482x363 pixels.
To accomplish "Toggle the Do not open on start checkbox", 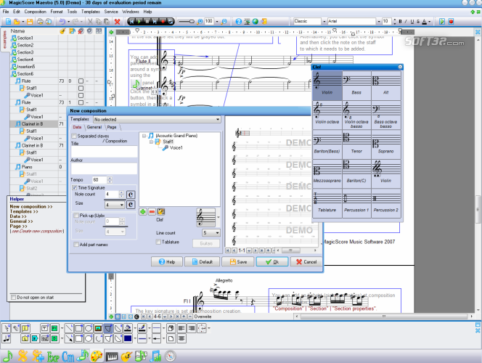I will pos(14,297).
